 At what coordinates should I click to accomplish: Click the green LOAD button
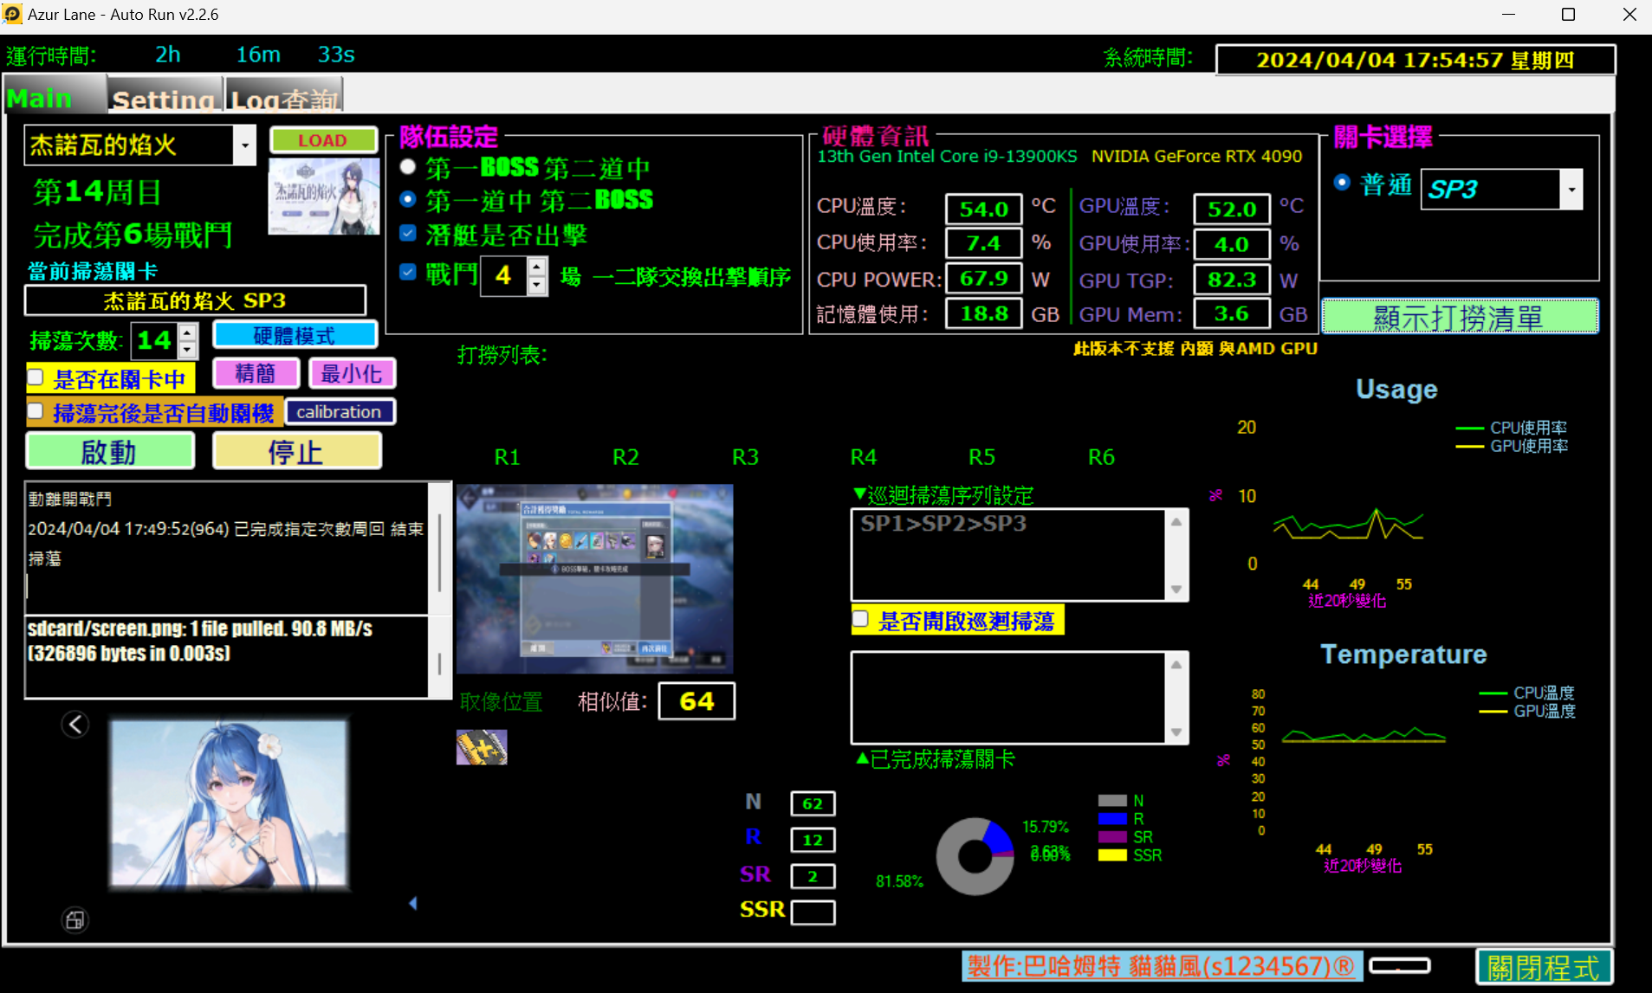[323, 140]
